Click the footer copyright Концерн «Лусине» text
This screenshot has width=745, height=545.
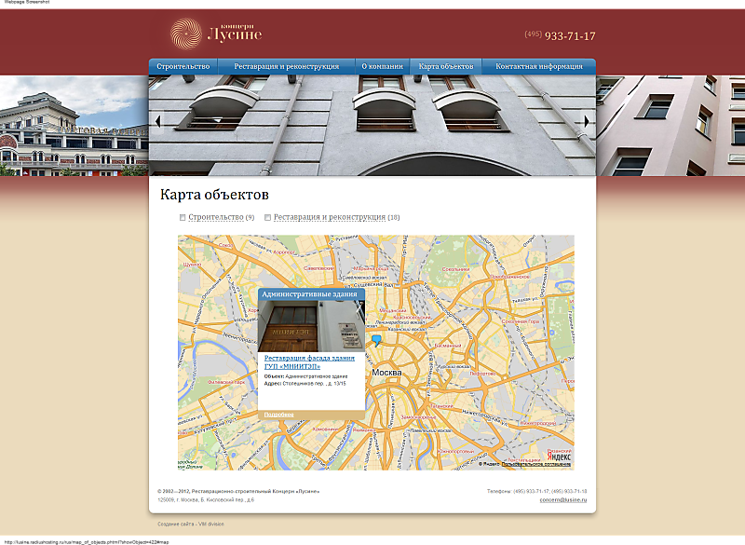click(238, 491)
